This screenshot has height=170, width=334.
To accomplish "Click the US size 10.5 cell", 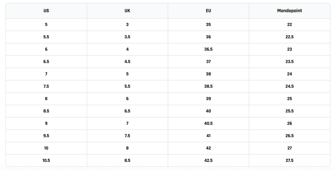I will click(x=46, y=160).
